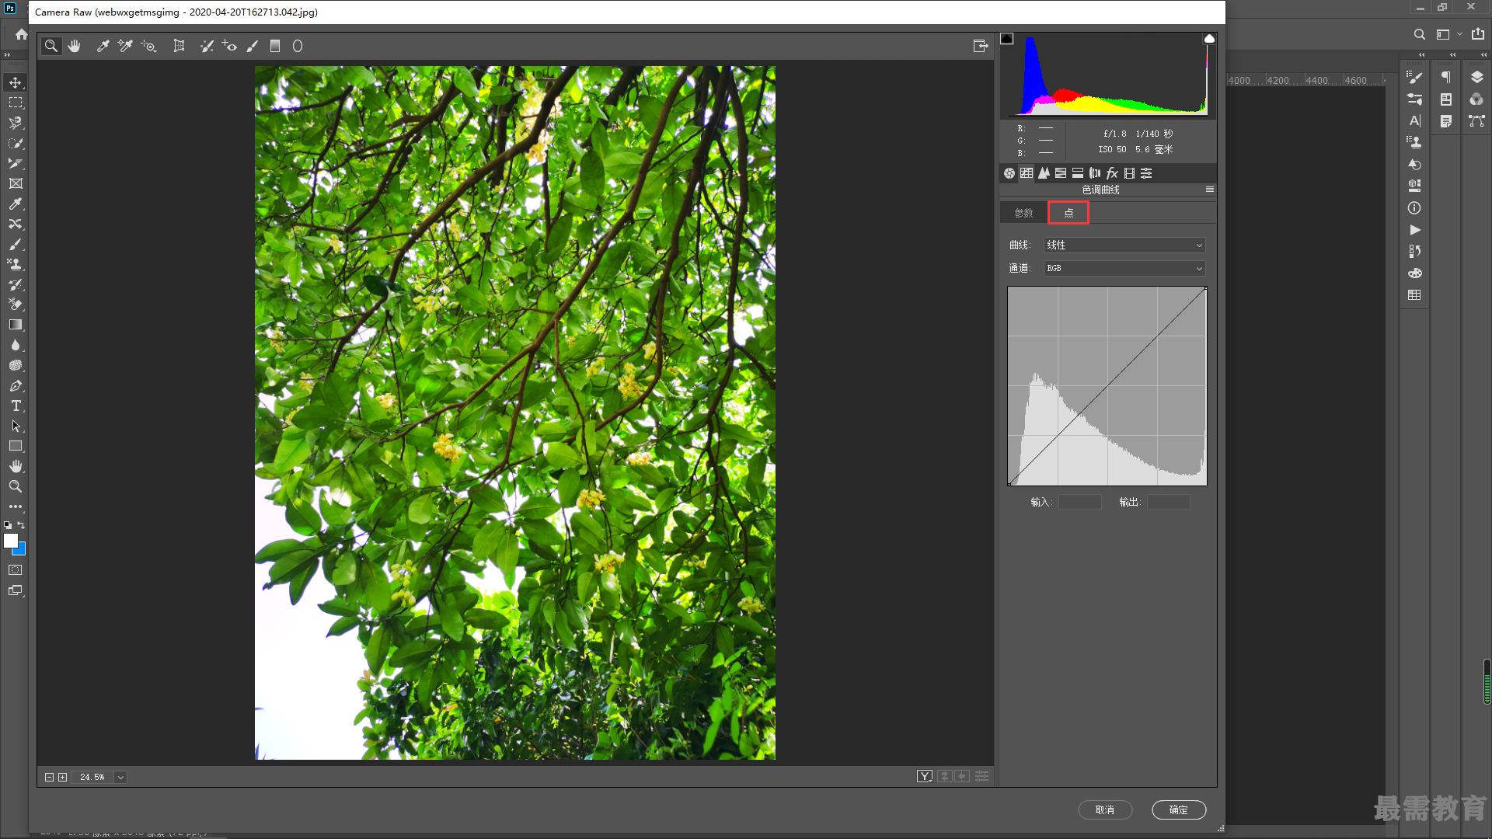Image resolution: width=1492 pixels, height=839 pixels.
Task: Open the Paths panel icon
Action: click(x=1476, y=120)
